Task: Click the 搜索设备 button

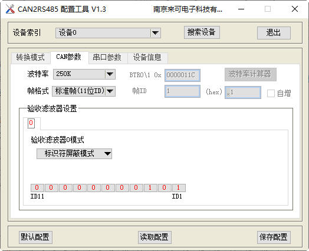Action: click(x=202, y=32)
